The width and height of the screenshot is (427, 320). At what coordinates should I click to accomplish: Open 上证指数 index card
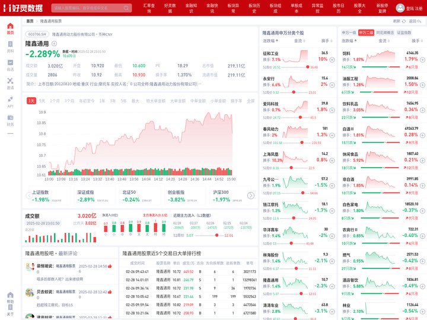coord(49,196)
